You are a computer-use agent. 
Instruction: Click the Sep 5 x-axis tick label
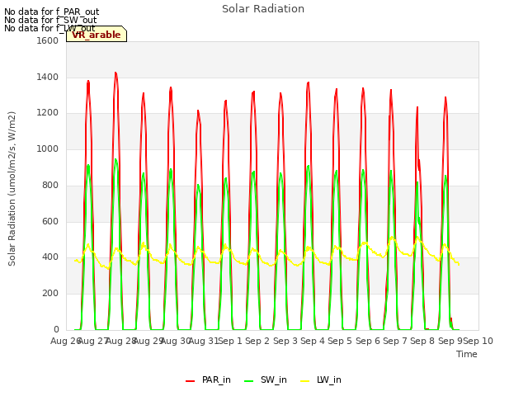tap(341, 341)
